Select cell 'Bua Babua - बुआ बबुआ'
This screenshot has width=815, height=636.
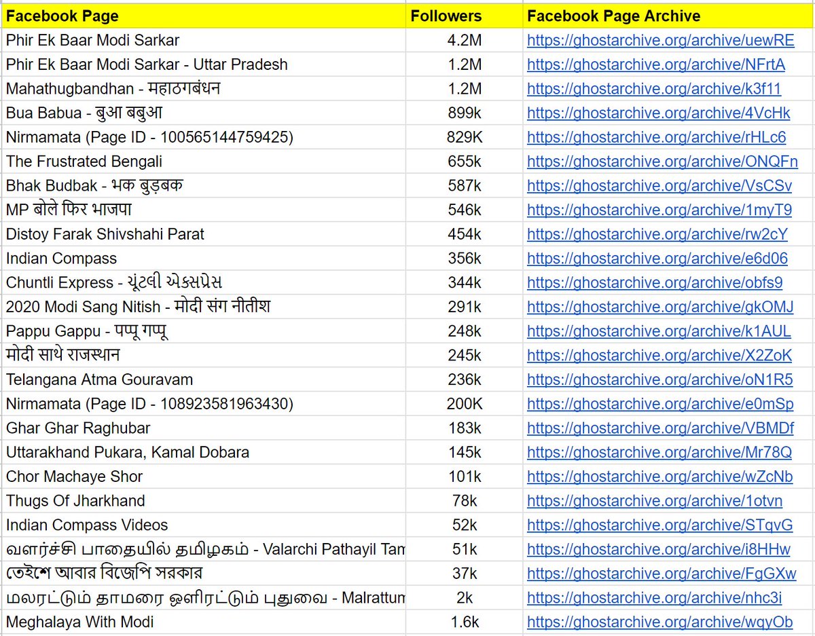pyautogui.click(x=203, y=113)
